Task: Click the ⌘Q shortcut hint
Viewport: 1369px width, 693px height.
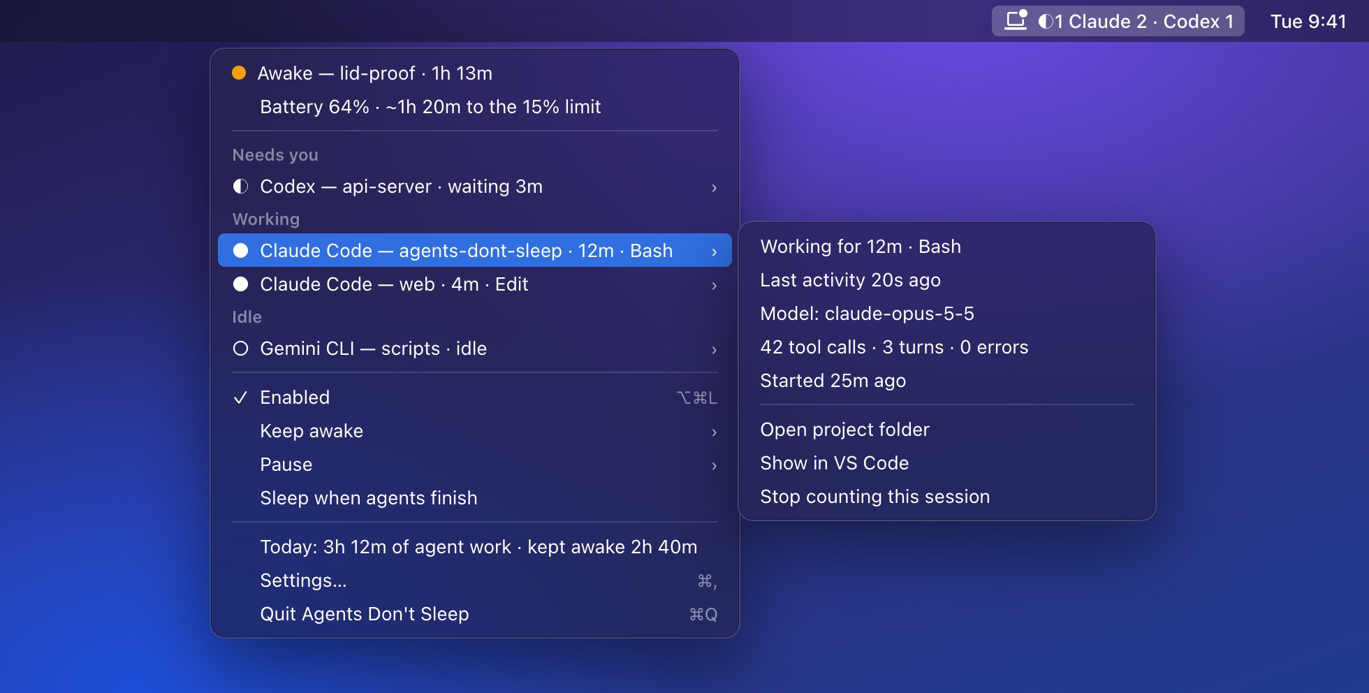Action: pyautogui.click(x=703, y=614)
